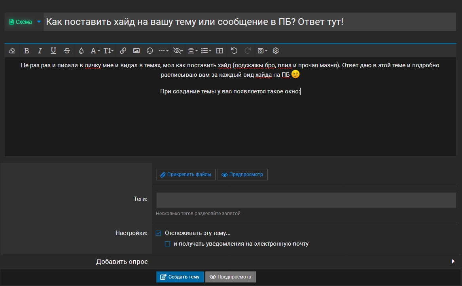Enable email notifications checkbox
This screenshot has width=462, height=286.
coord(167,244)
